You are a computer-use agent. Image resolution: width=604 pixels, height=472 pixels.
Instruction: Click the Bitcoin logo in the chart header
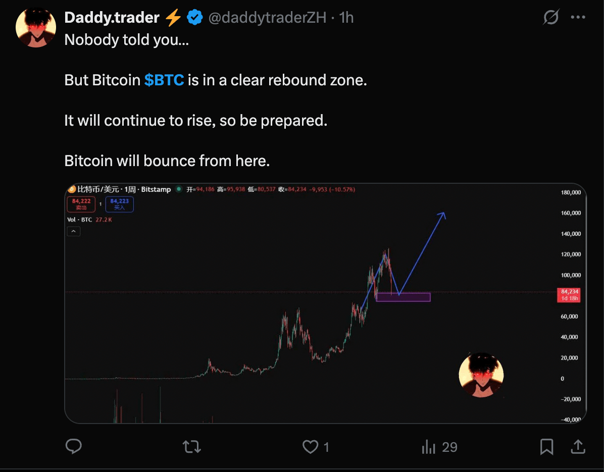click(x=71, y=189)
